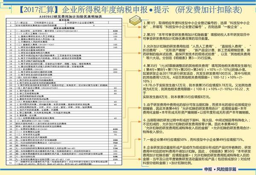Click row 3 自主研发、合作研发、集中研发
Viewport: 256px width, 175px height.
64,31
